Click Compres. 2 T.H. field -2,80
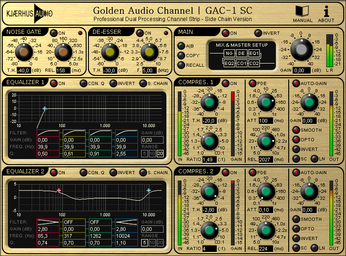Screen dimensions: 346x256 209,210
